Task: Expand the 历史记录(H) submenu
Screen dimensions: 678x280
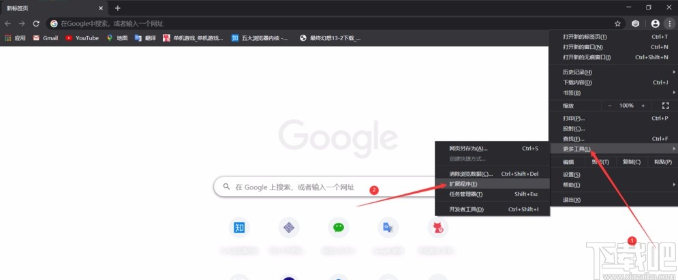Action: (613, 72)
